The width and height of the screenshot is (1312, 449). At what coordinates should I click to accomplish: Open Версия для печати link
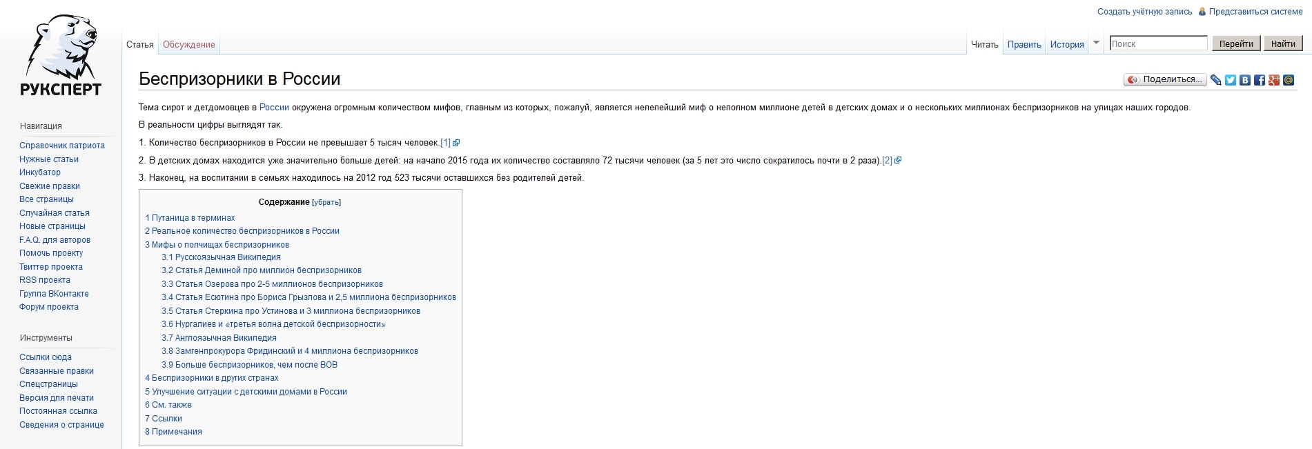point(57,398)
